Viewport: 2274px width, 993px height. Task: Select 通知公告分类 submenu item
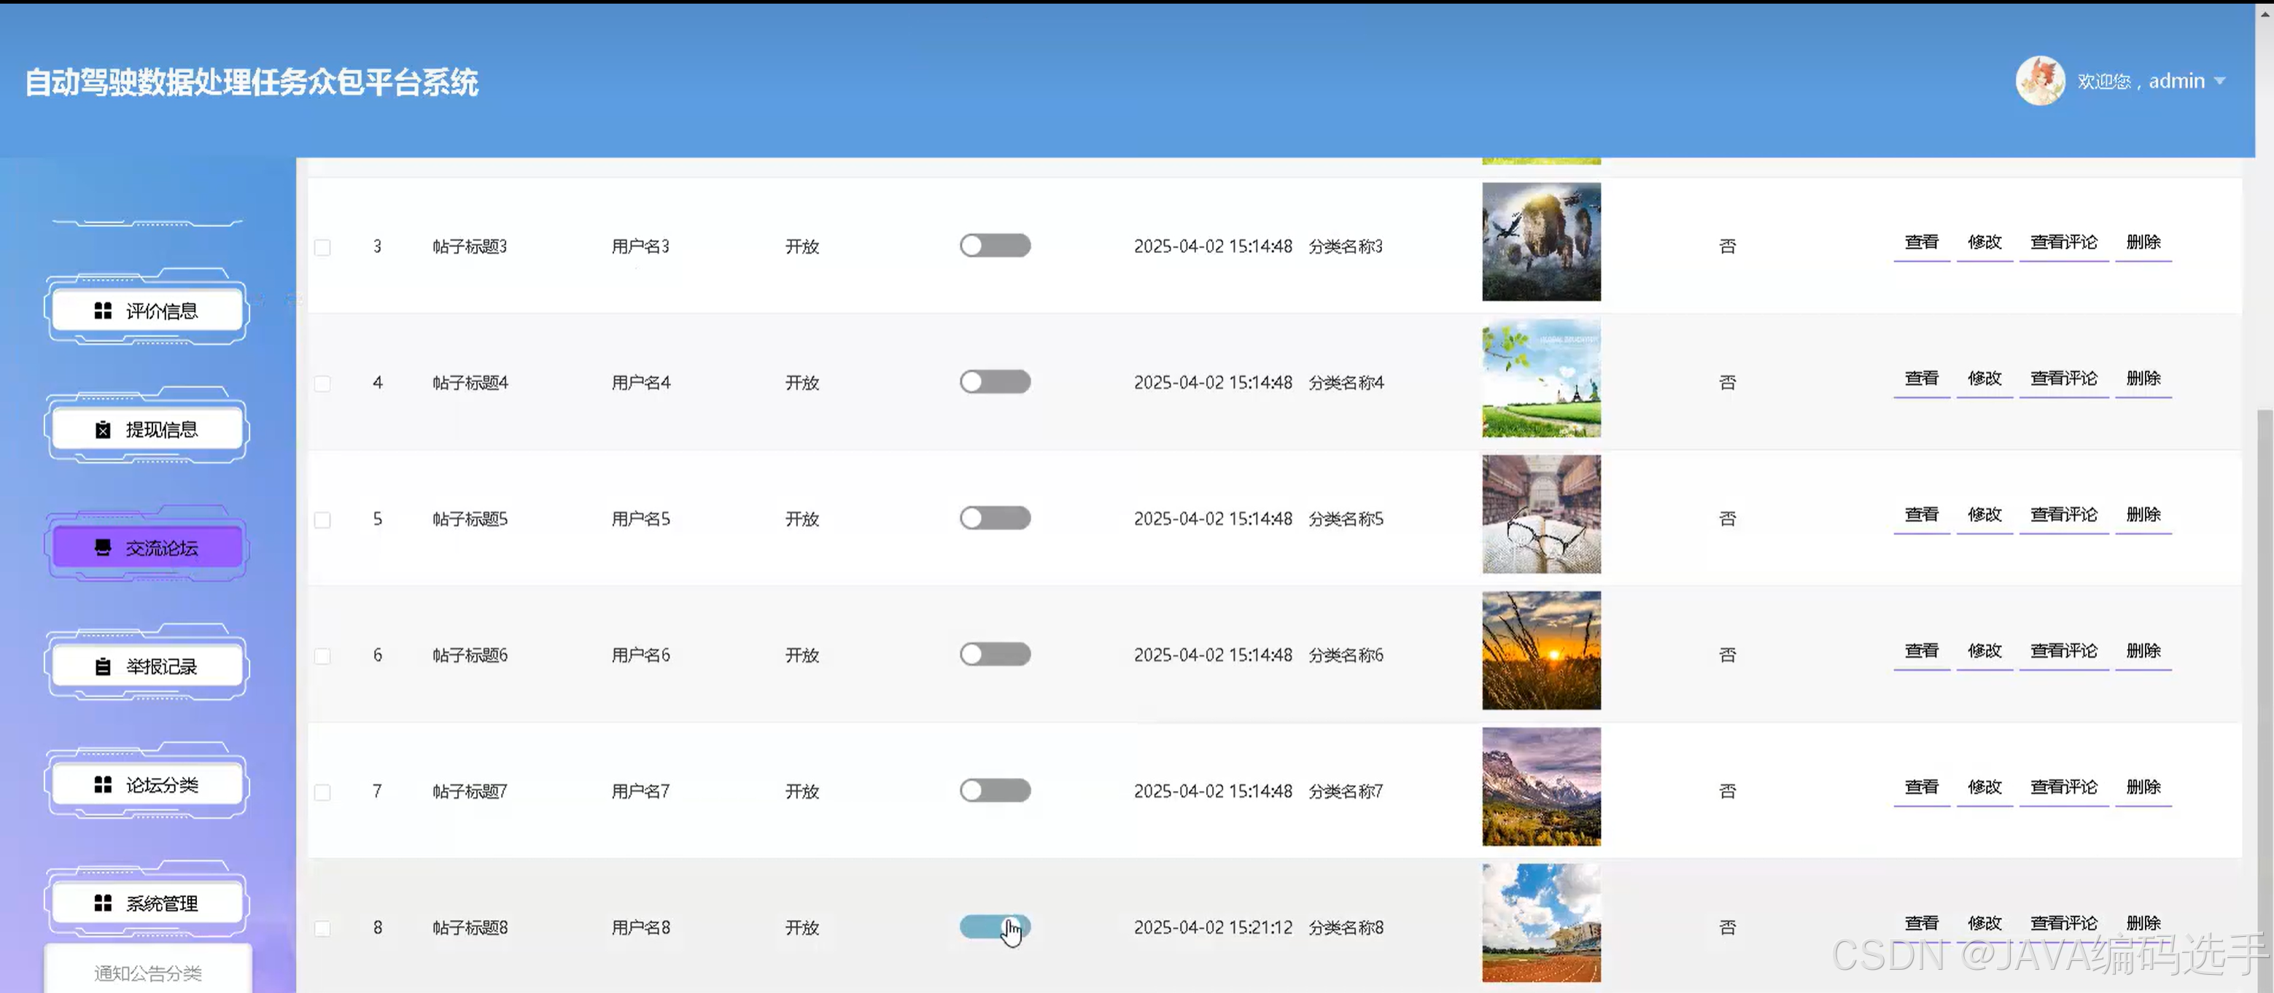pos(147,973)
